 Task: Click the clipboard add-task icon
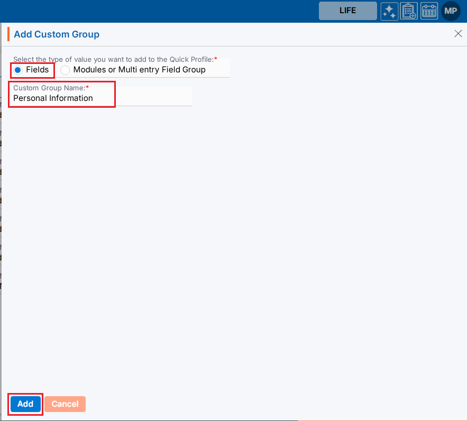click(x=409, y=11)
